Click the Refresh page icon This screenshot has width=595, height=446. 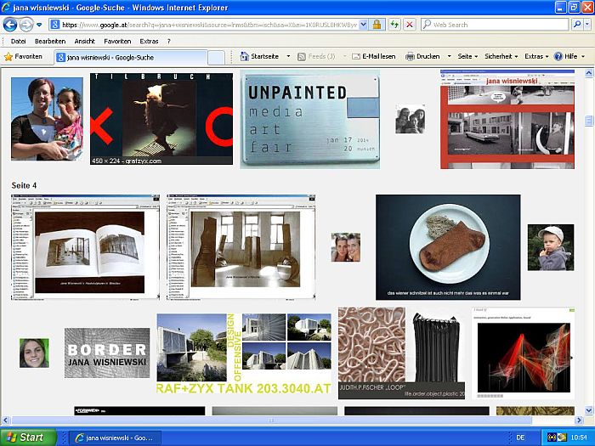pos(394,25)
